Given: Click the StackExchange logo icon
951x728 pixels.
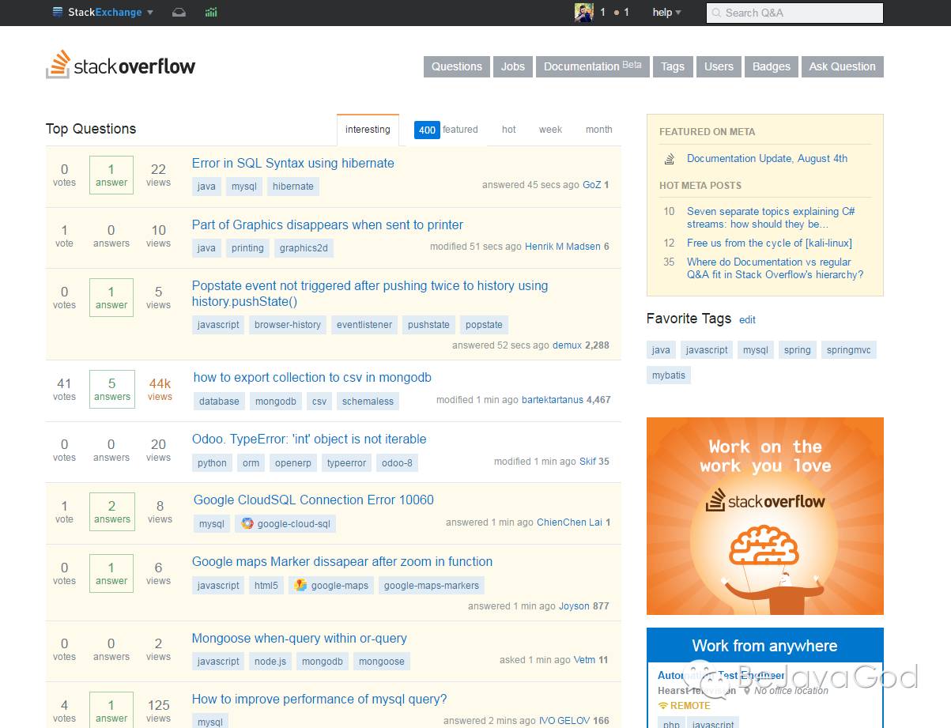Looking at the screenshot, I should 58,13.
